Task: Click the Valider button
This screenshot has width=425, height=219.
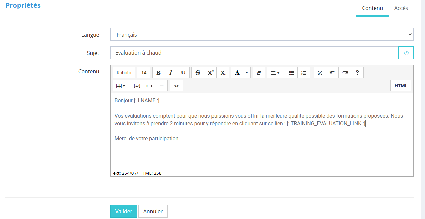Action: click(x=124, y=211)
